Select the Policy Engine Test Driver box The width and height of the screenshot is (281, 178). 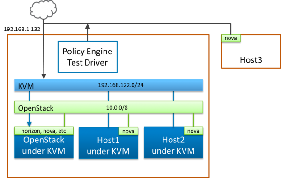point(88,57)
